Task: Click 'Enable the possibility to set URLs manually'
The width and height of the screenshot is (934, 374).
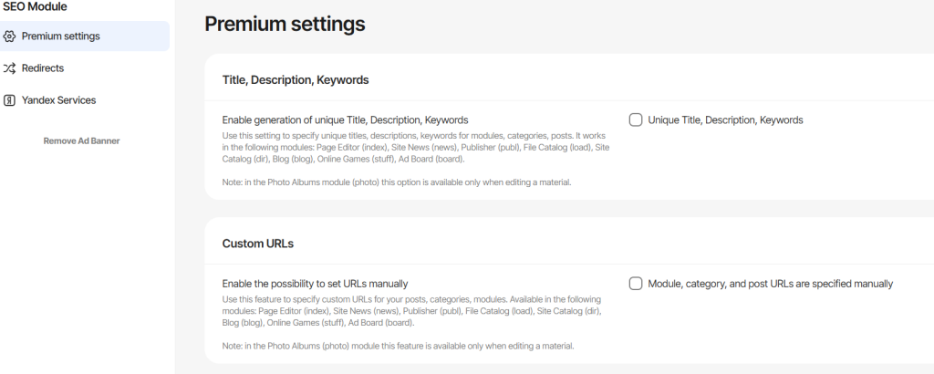Action: tap(315, 284)
